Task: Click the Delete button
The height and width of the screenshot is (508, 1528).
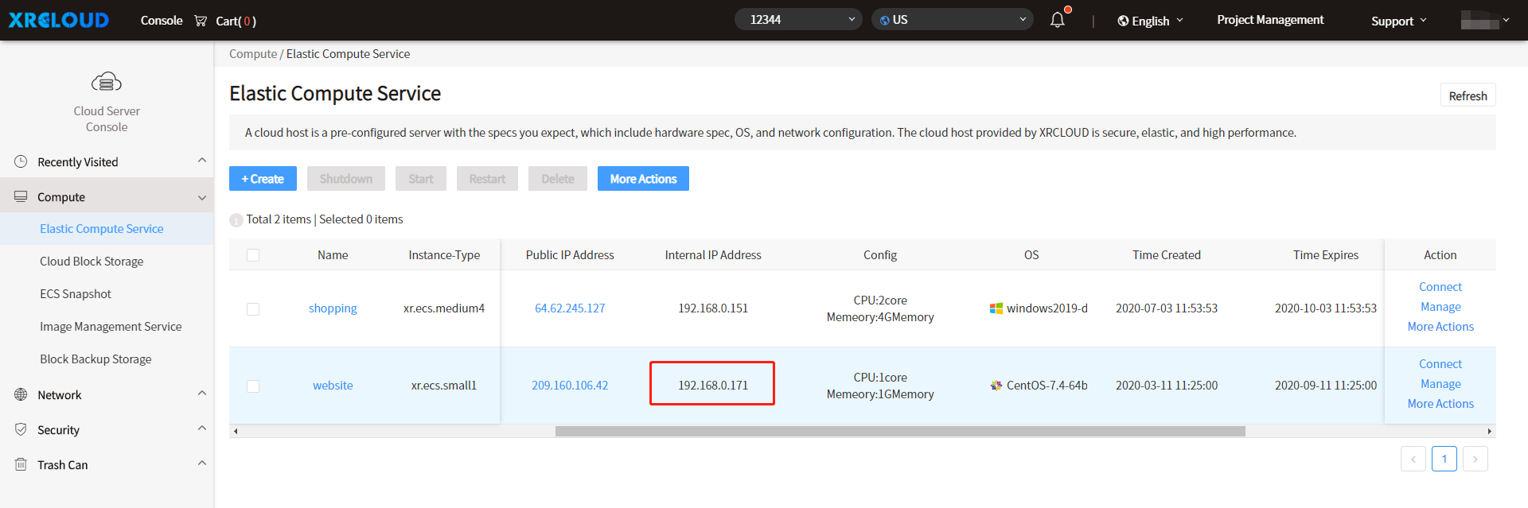Action: click(558, 179)
